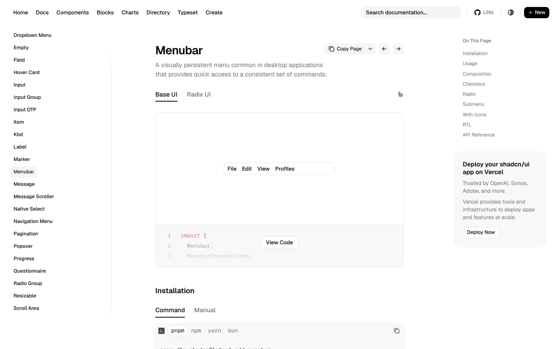
Task: Switch to the Radix UI tab
Action: point(199,95)
